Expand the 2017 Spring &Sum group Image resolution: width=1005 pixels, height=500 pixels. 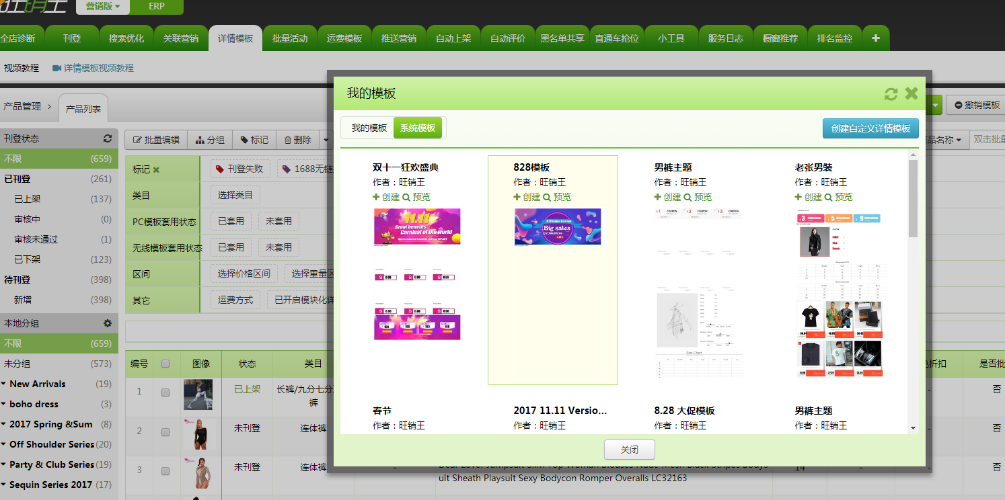(3, 425)
